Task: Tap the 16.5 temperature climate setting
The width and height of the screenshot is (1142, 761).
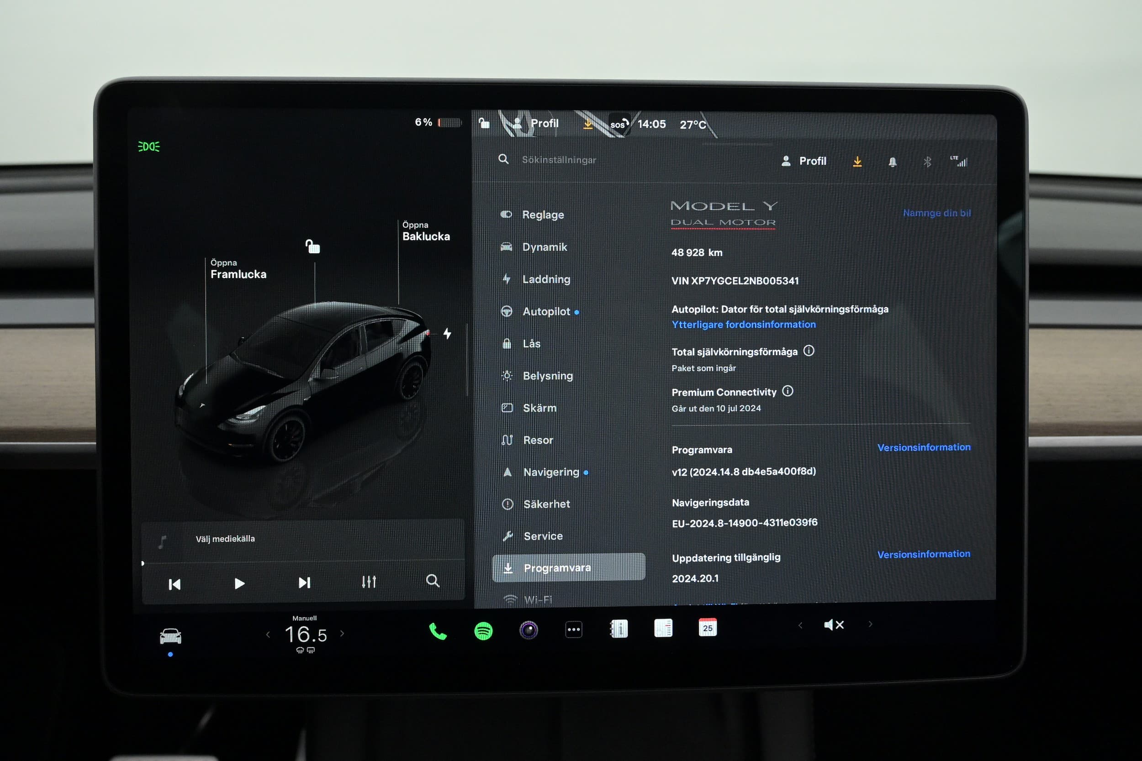Action: 306,635
